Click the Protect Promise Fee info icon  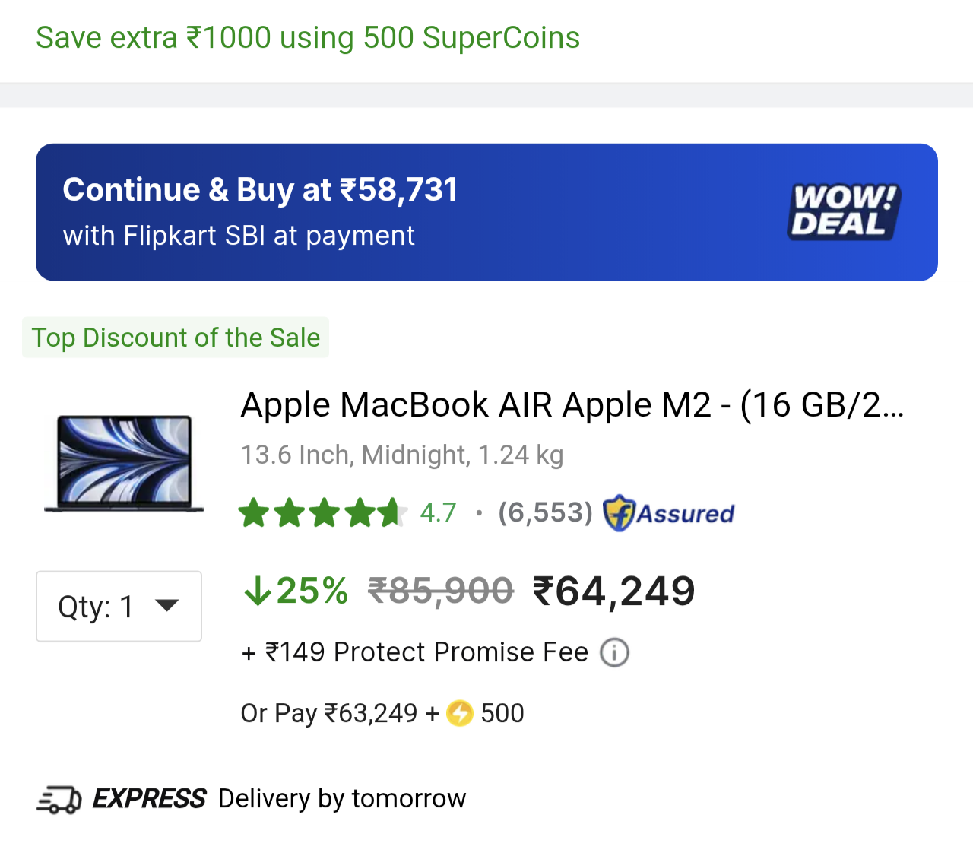click(x=614, y=652)
